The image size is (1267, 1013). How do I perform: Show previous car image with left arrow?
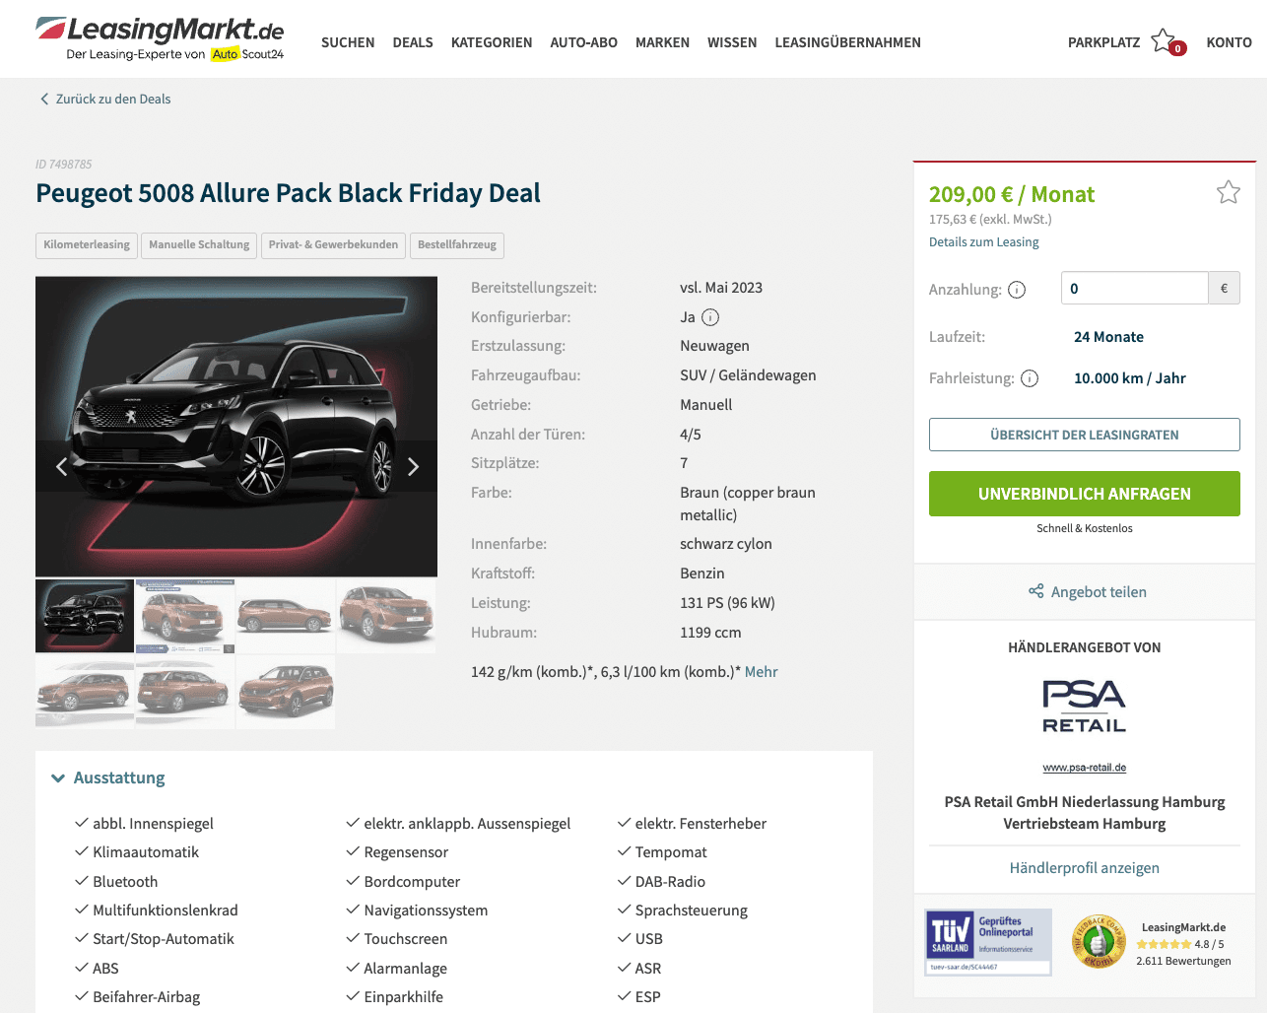click(61, 467)
